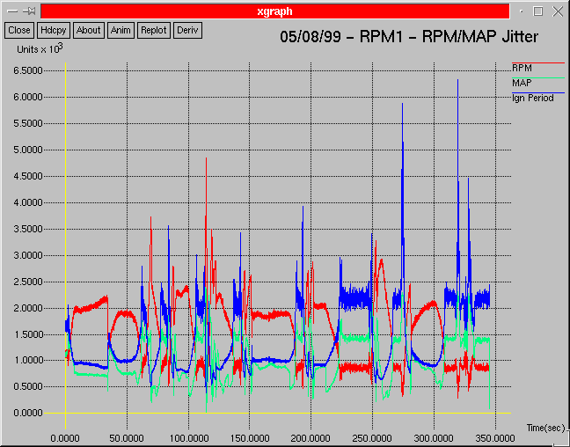Click the 3.0000 y-axis value
This screenshot has height=447, width=570.
pyautogui.click(x=28, y=255)
